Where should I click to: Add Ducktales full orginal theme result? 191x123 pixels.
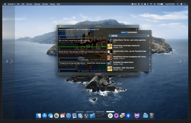(x=150, y=62)
